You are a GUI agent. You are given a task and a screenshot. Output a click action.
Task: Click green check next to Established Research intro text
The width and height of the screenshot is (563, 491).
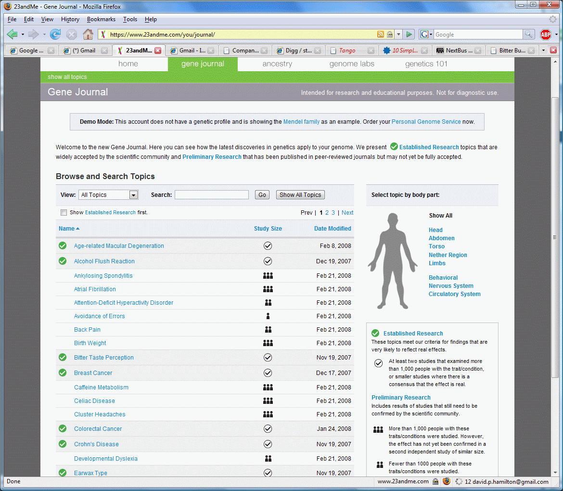coord(394,146)
